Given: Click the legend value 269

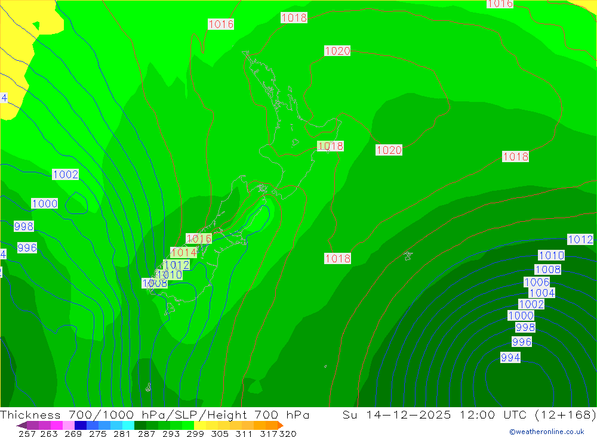Looking at the screenshot, I should (73, 433).
